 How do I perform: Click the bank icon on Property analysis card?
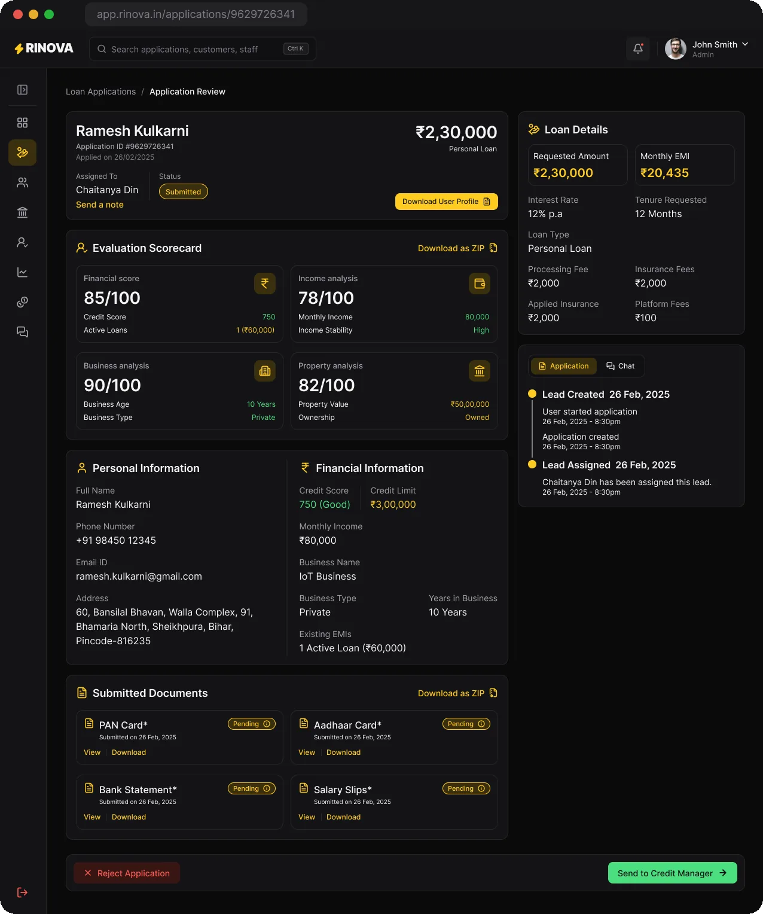pos(480,371)
